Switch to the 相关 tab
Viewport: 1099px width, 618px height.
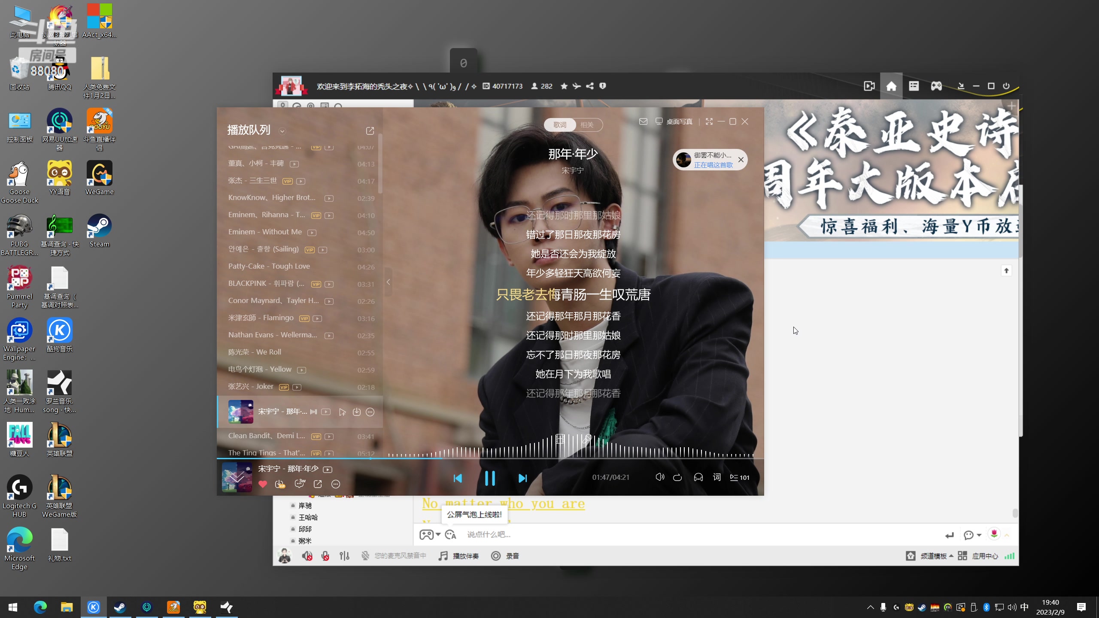pos(587,125)
